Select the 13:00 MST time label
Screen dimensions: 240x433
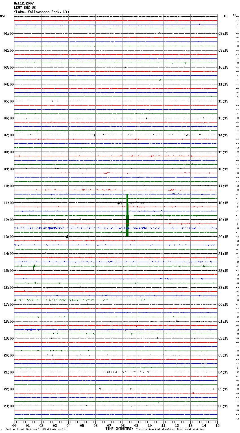[9, 237]
